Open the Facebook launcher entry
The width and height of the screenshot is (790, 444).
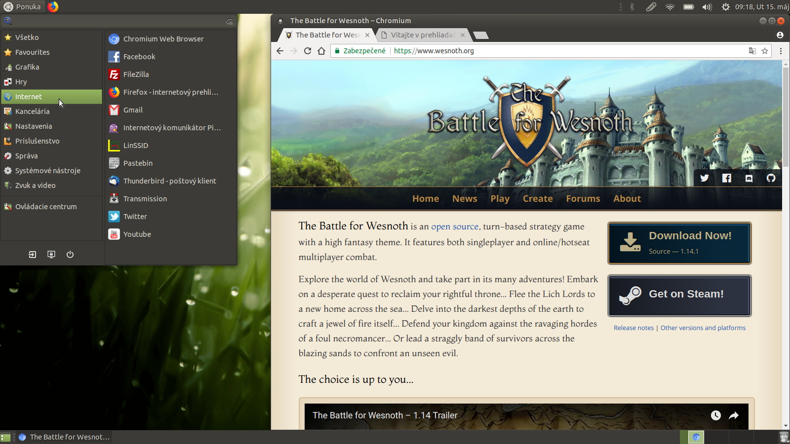(x=170, y=57)
